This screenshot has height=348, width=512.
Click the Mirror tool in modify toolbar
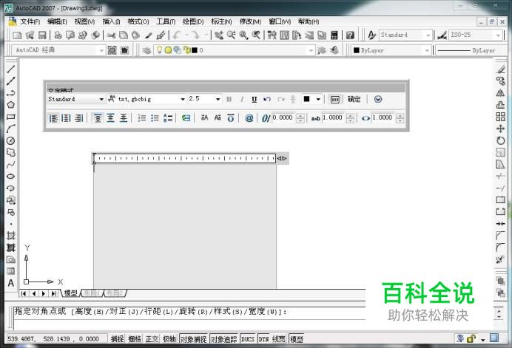(x=500, y=93)
